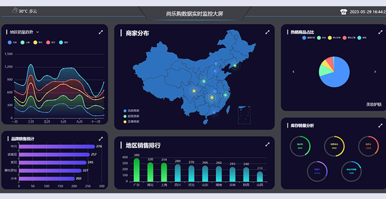Click the 吉林 bar labeled 243
This screenshot has height=199, width=386.
[232, 174]
